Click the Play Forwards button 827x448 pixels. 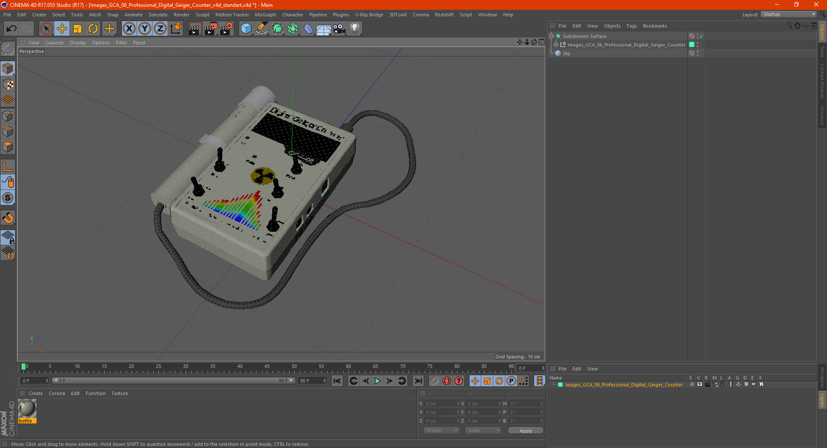pos(377,381)
